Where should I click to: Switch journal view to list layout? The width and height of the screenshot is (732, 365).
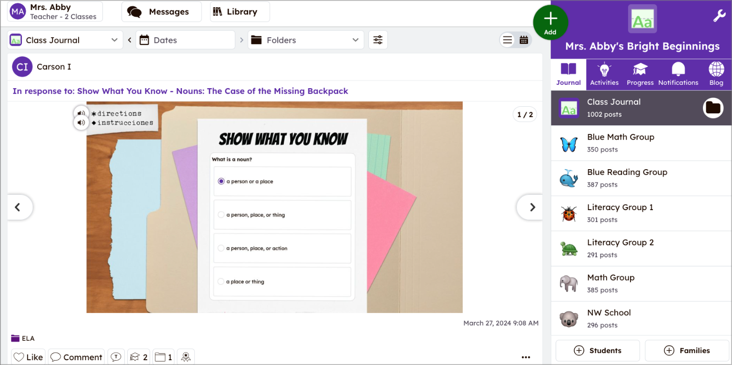click(x=507, y=40)
